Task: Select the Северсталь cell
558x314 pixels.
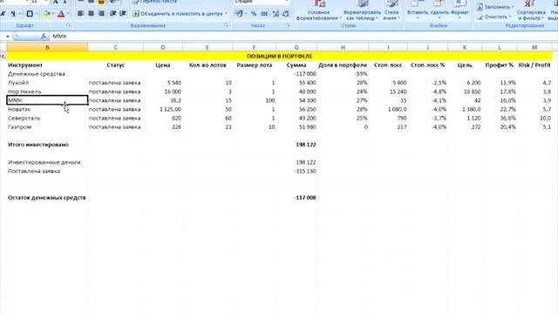Action: [x=47, y=119]
